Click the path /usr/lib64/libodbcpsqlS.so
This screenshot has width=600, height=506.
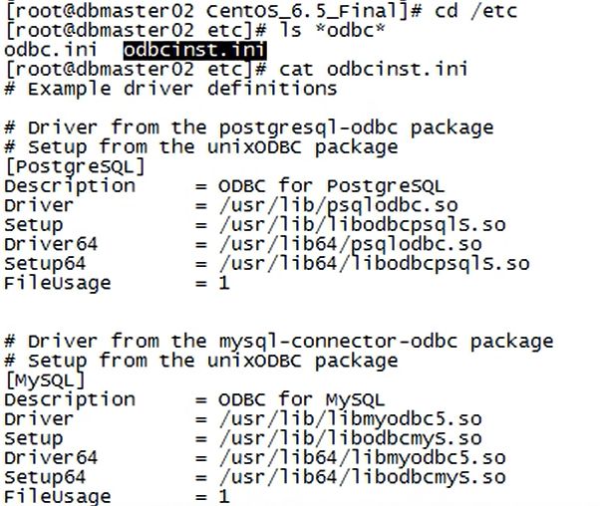tap(374, 264)
